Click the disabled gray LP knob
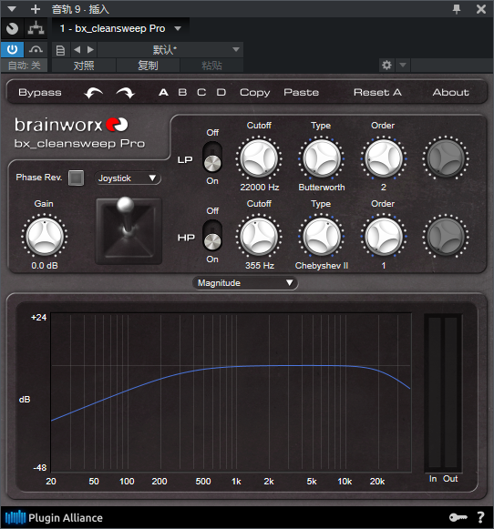The width and height of the screenshot is (494, 529). 446,158
